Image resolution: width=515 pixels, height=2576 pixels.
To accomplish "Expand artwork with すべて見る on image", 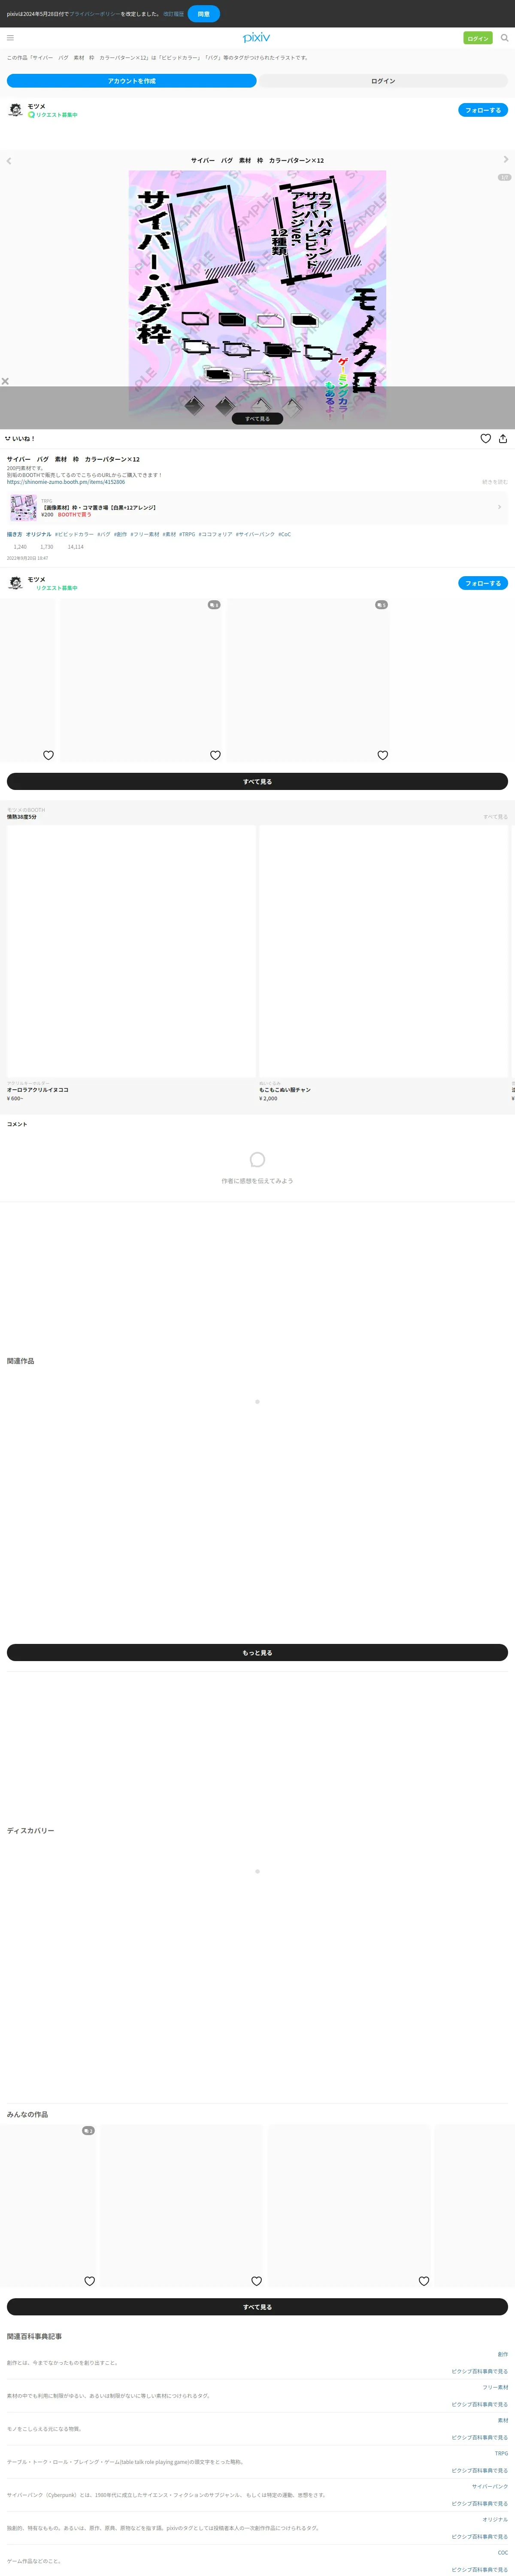I will coord(257,419).
